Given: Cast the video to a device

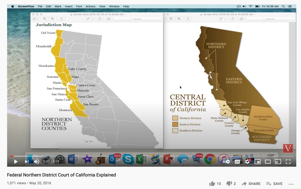Looking at the screenshot, I should (x=277, y=162).
